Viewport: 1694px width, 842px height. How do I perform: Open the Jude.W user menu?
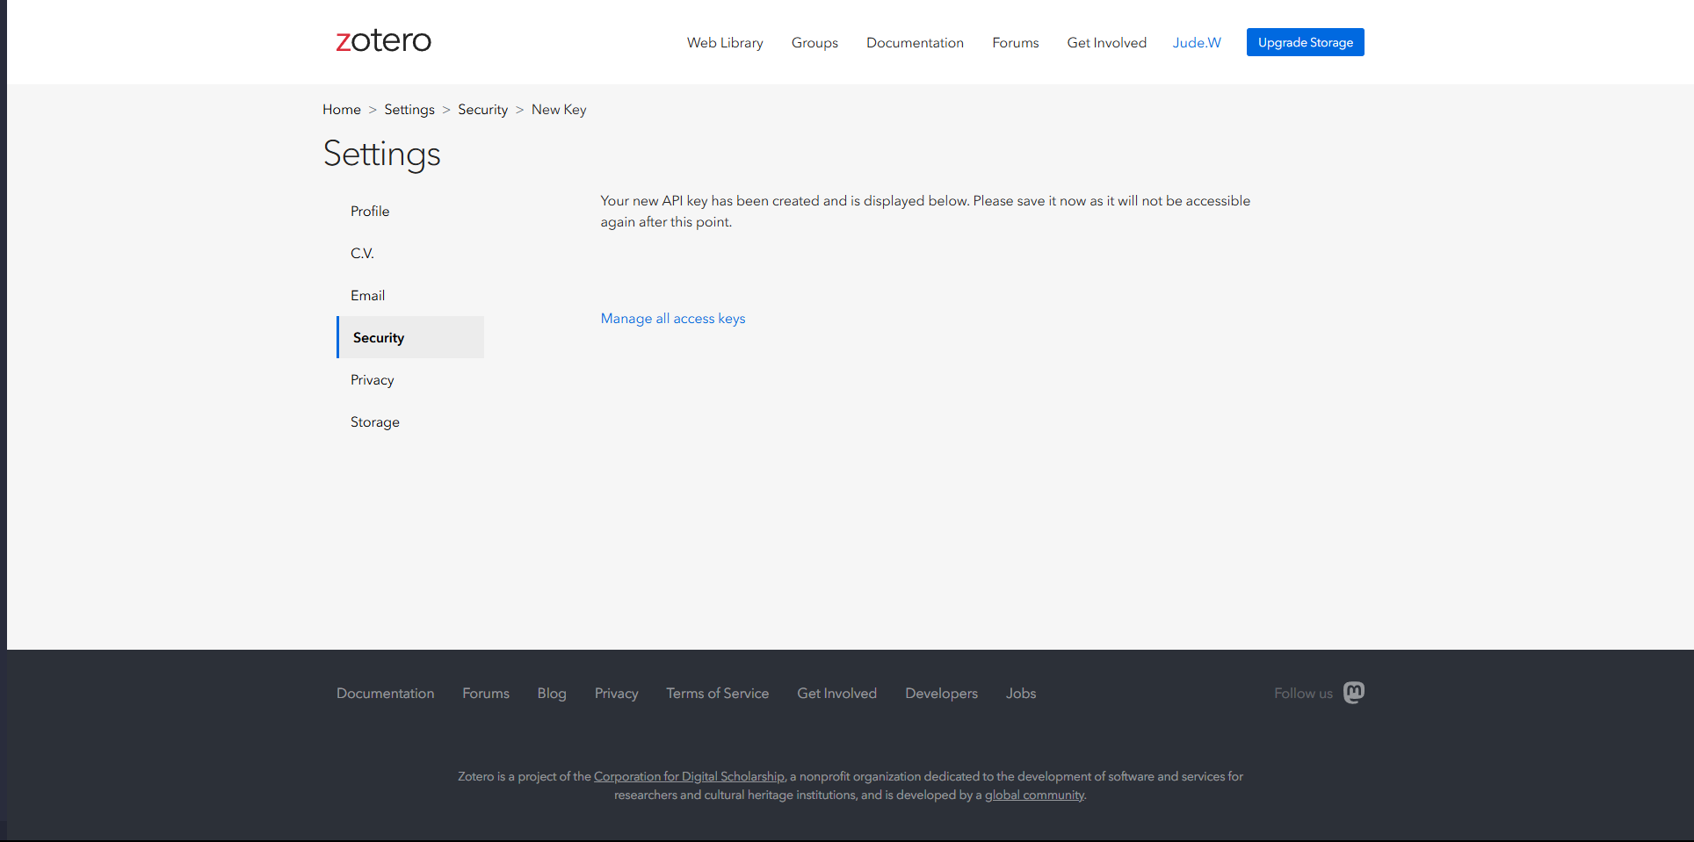[x=1197, y=42]
